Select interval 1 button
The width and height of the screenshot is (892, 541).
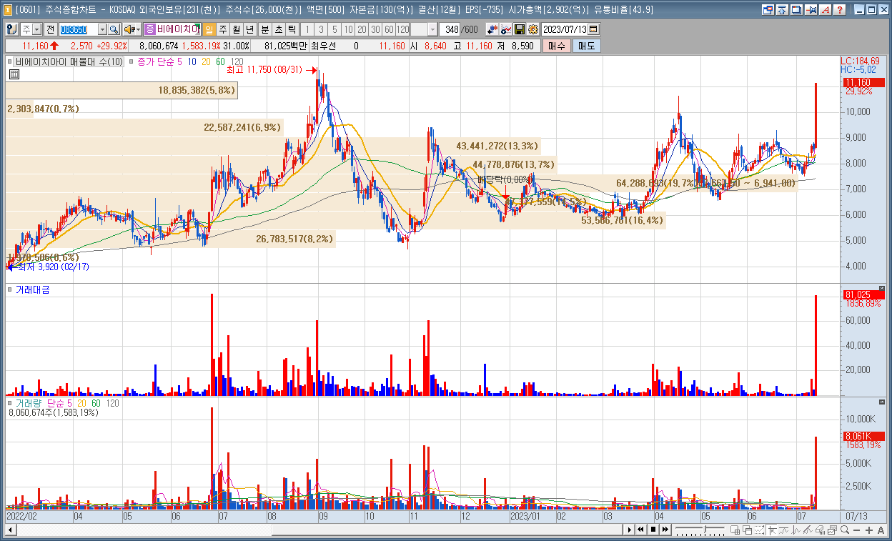click(x=308, y=29)
